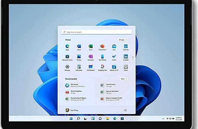The image size is (198, 129).
Task: Launch Whiteboard
Action: pyautogui.click(x=91, y=68)
